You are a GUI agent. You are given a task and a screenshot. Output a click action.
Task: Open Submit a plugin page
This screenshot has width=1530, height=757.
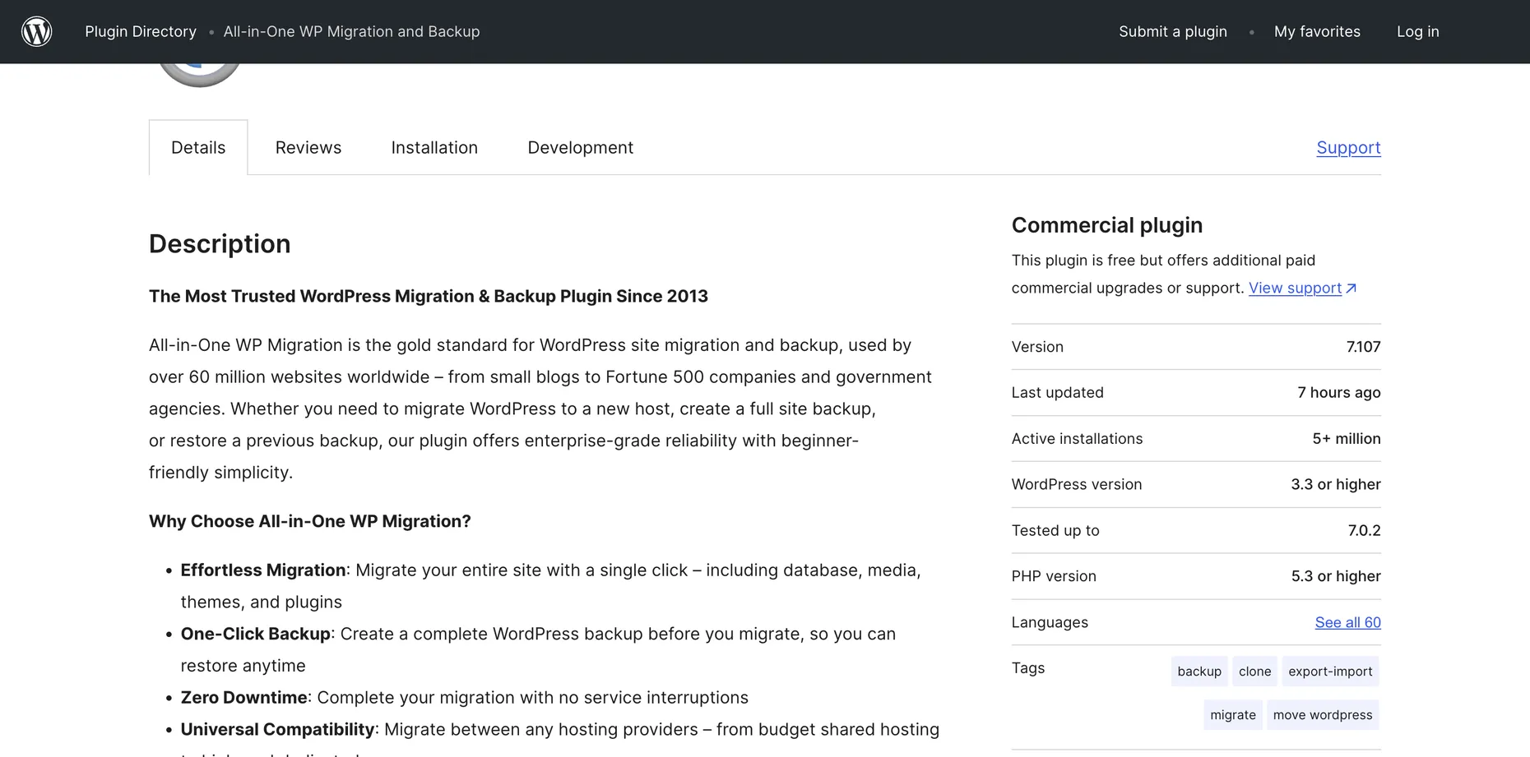pos(1172,31)
